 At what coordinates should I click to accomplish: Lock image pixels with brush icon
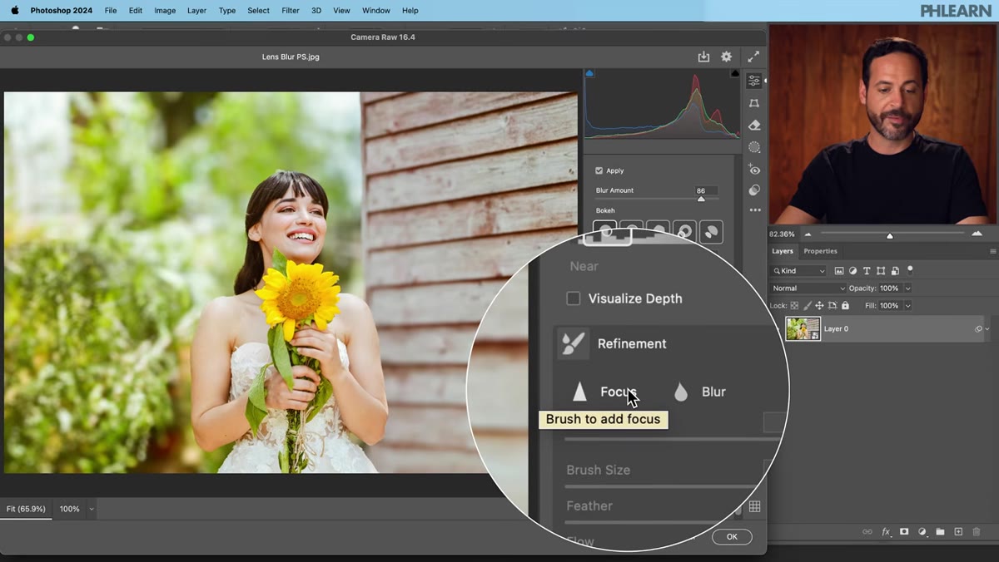807,306
